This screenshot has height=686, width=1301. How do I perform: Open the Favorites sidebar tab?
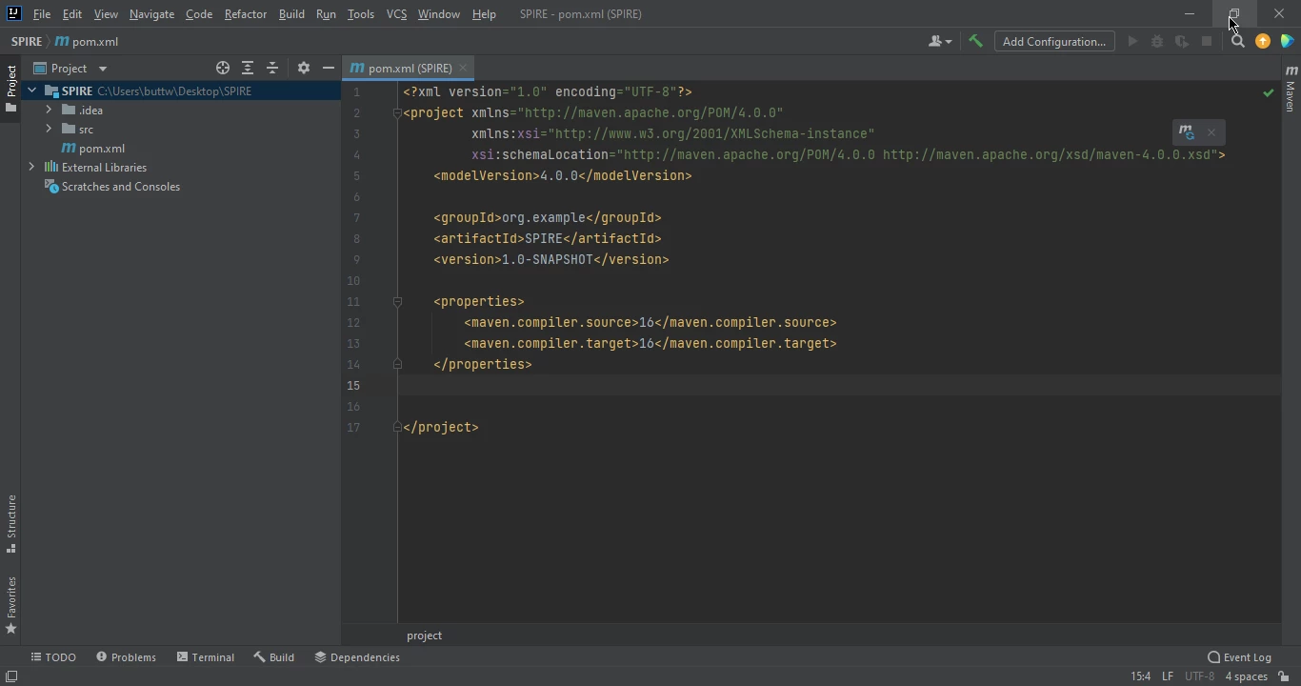coord(10,606)
